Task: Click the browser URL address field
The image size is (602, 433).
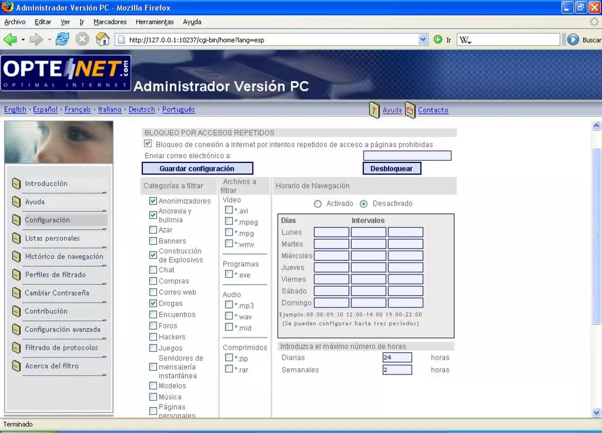Action: pos(273,40)
